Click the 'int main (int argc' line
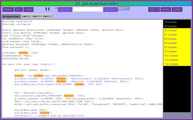The image size is (193, 120). tap(29, 64)
